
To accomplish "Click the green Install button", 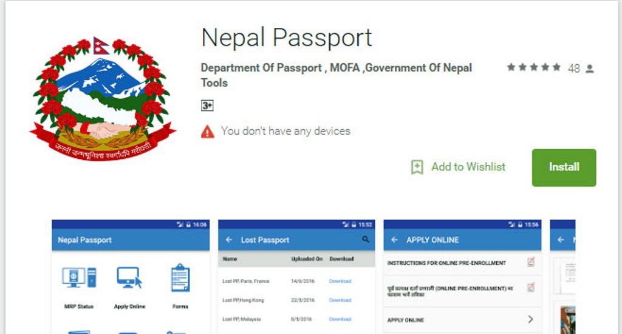I will (564, 167).
